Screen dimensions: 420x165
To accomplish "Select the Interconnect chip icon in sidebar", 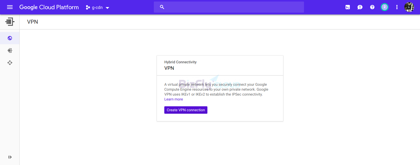I will tap(10, 50).
